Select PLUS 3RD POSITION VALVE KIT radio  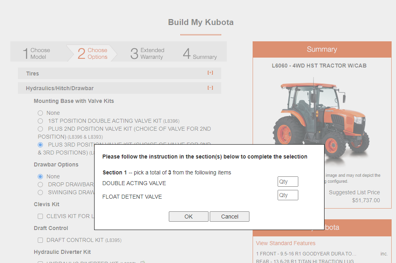coord(40,145)
